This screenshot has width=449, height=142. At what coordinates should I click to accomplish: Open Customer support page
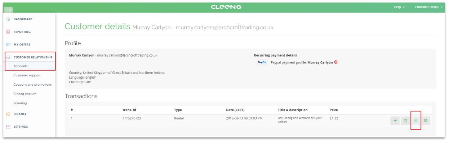(x=27, y=75)
